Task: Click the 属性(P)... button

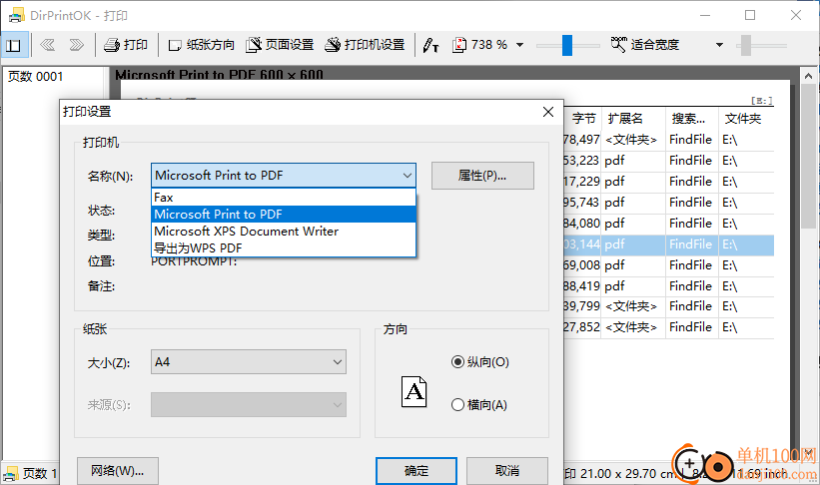Action: coord(482,176)
